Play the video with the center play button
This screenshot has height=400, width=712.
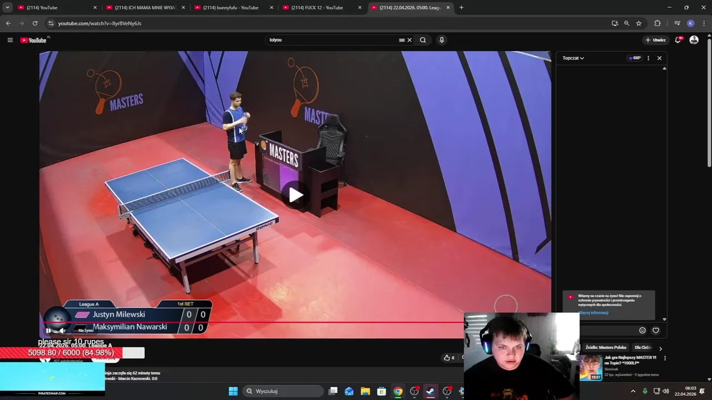(x=295, y=195)
